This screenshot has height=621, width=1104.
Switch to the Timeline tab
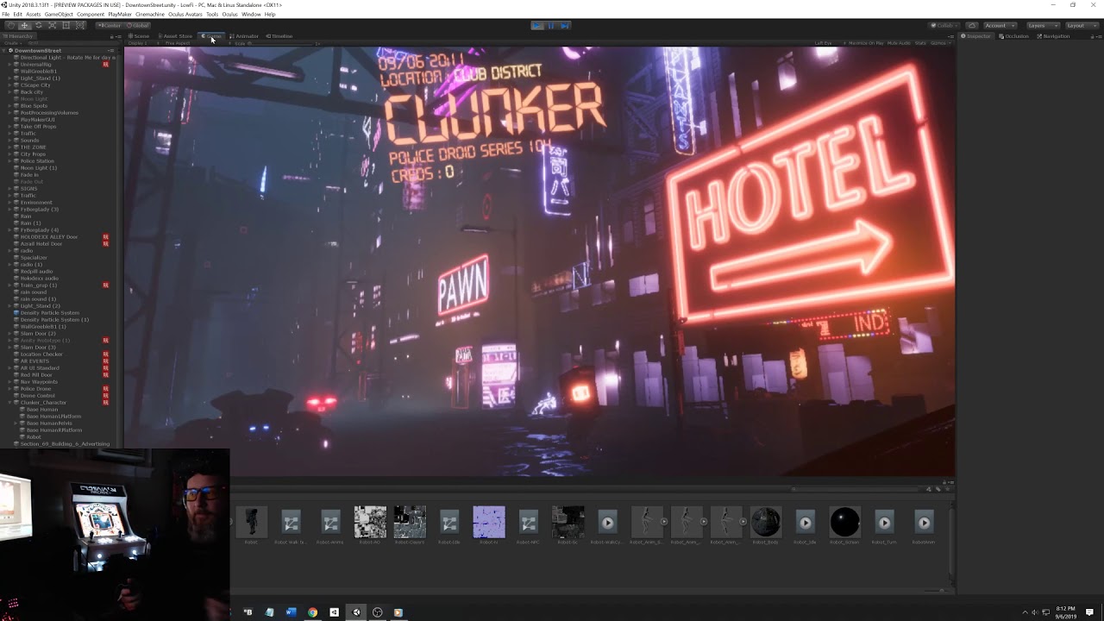(x=279, y=36)
